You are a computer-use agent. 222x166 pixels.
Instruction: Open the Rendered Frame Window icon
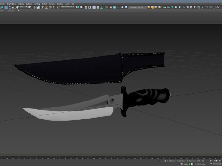click(115, 7)
